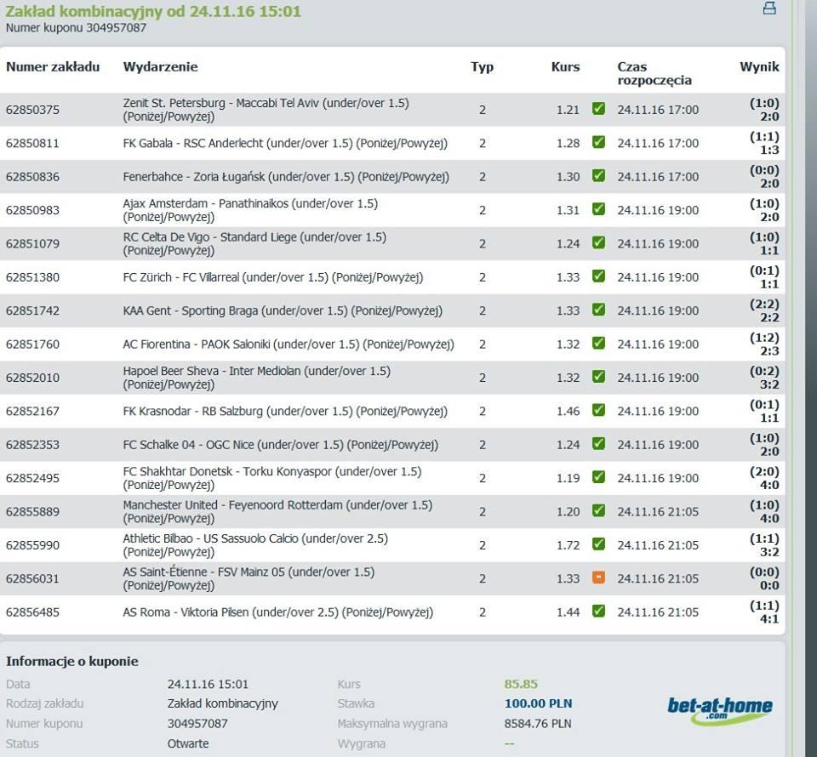817x757 pixels.
Task: Click the 'Manchester United - Feyenoord Rotterdam' event
Action: tap(277, 512)
